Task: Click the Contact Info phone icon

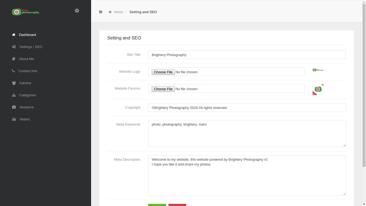Action: (13, 71)
